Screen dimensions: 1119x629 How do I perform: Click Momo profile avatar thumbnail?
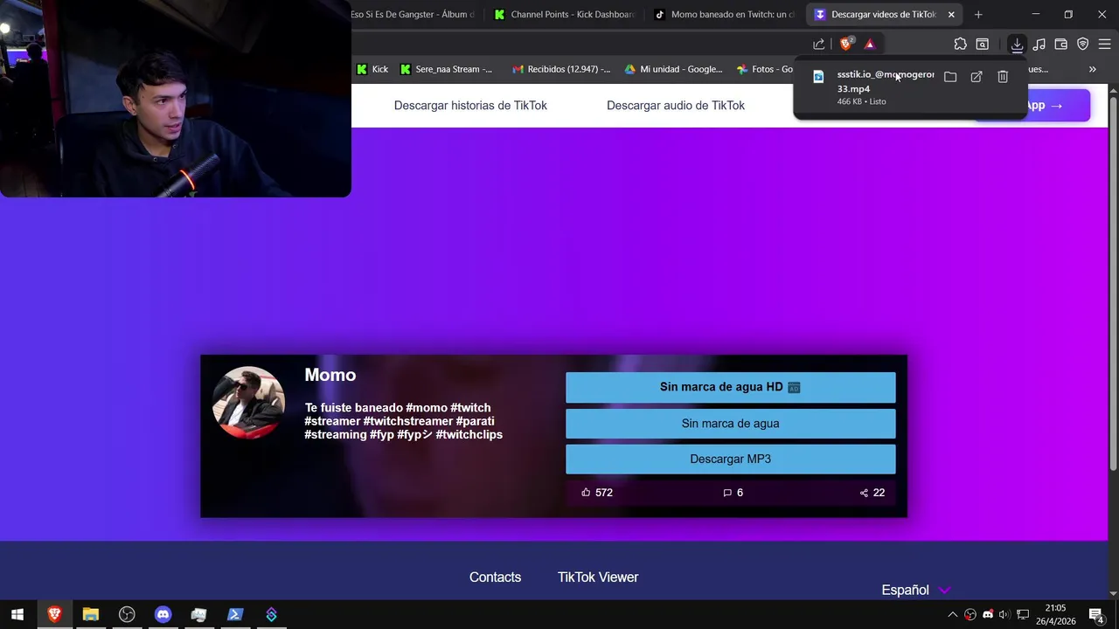248,402
